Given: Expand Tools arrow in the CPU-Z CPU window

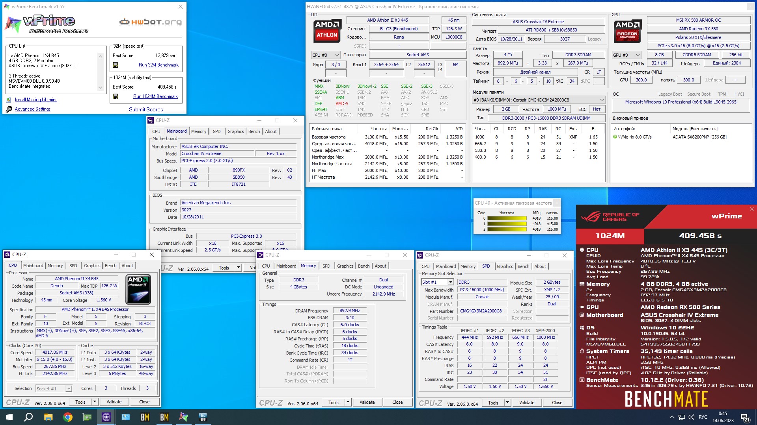Looking at the screenshot, I should 95,402.
